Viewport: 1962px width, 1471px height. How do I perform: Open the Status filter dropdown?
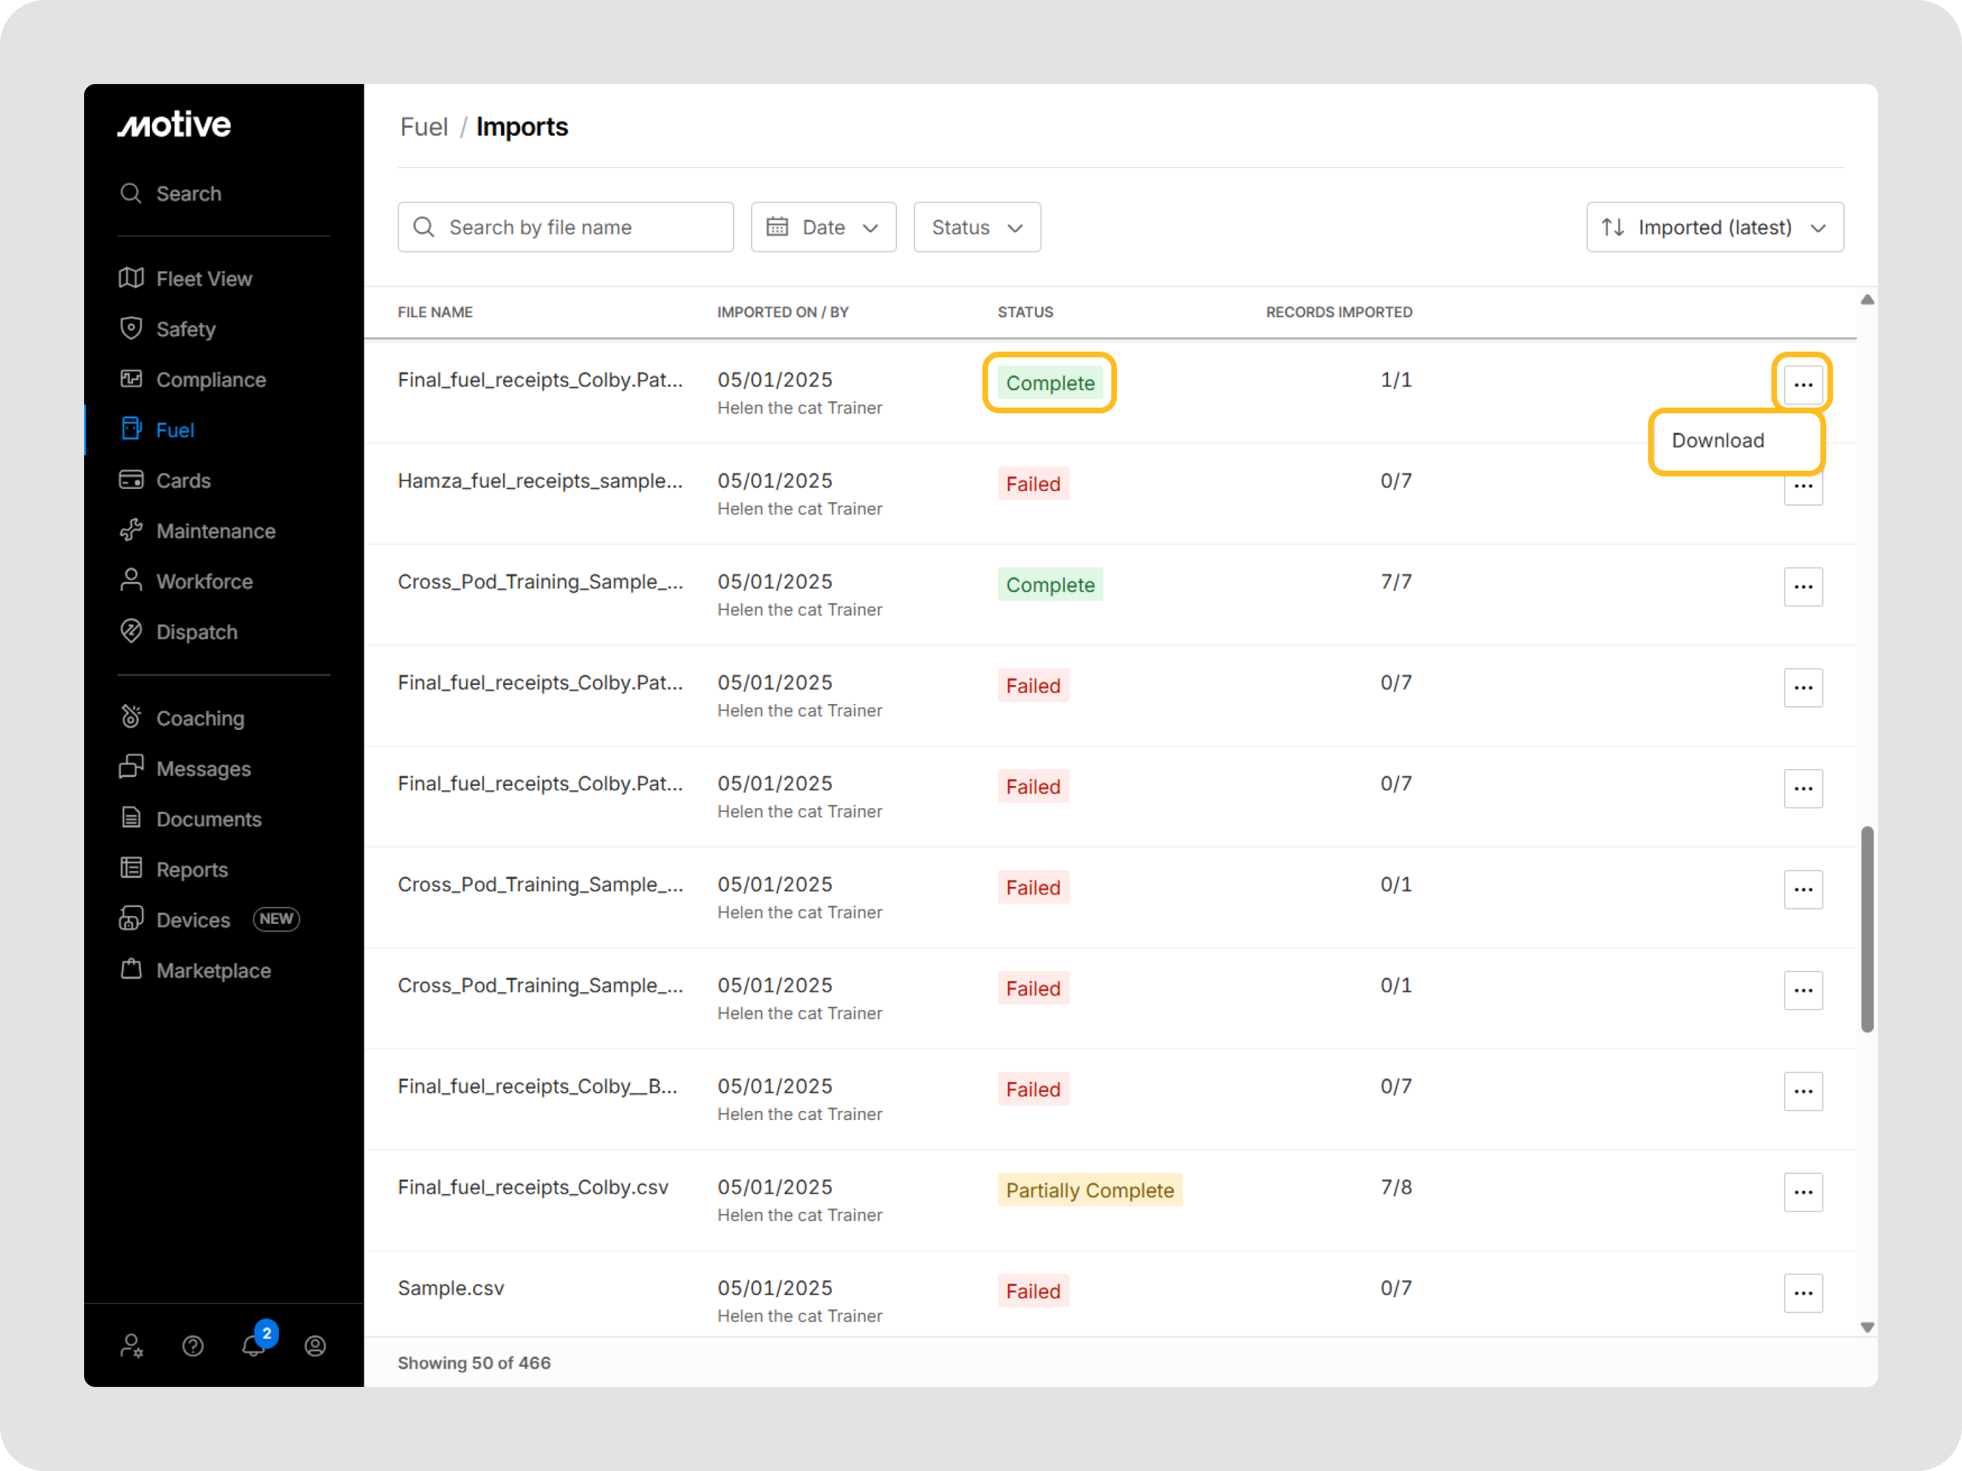pos(977,227)
